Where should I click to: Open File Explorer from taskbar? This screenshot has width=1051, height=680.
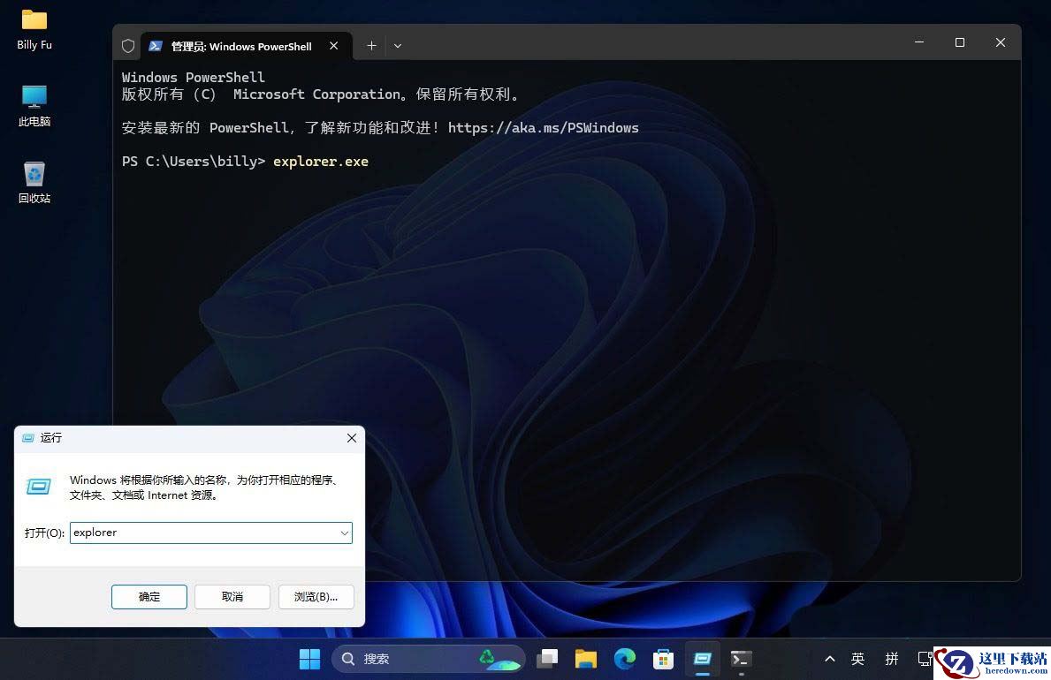pyautogui.click(x=586, y=659)
